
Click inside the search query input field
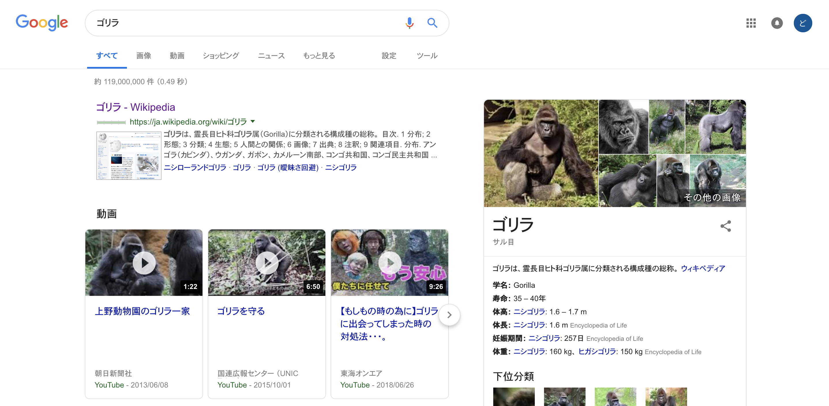click(x=225, y=23)
